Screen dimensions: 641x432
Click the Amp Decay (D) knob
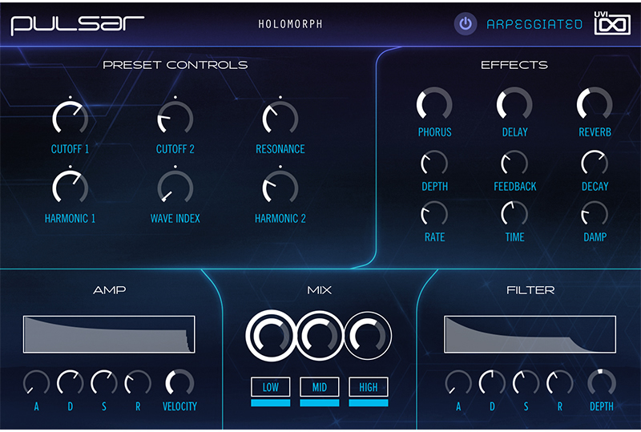pos(70,383)
